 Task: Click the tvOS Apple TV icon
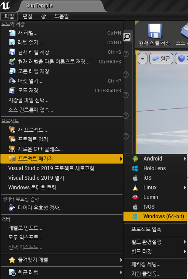click(135, 206)
